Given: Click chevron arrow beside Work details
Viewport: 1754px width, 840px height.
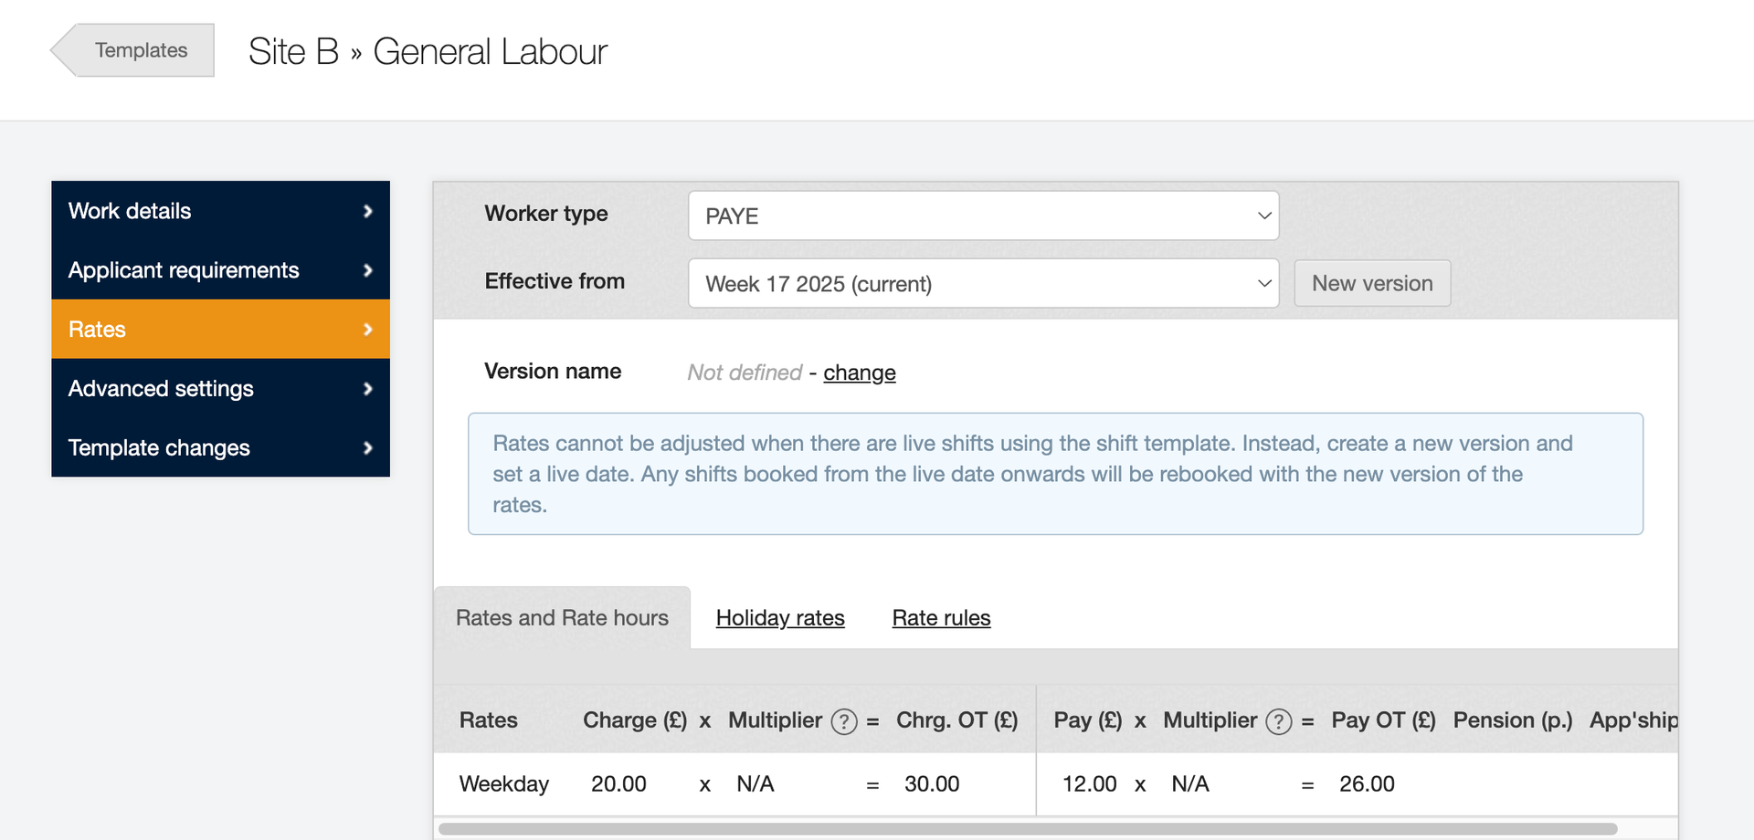Looking at the screenshot, I should click(367, 211).
